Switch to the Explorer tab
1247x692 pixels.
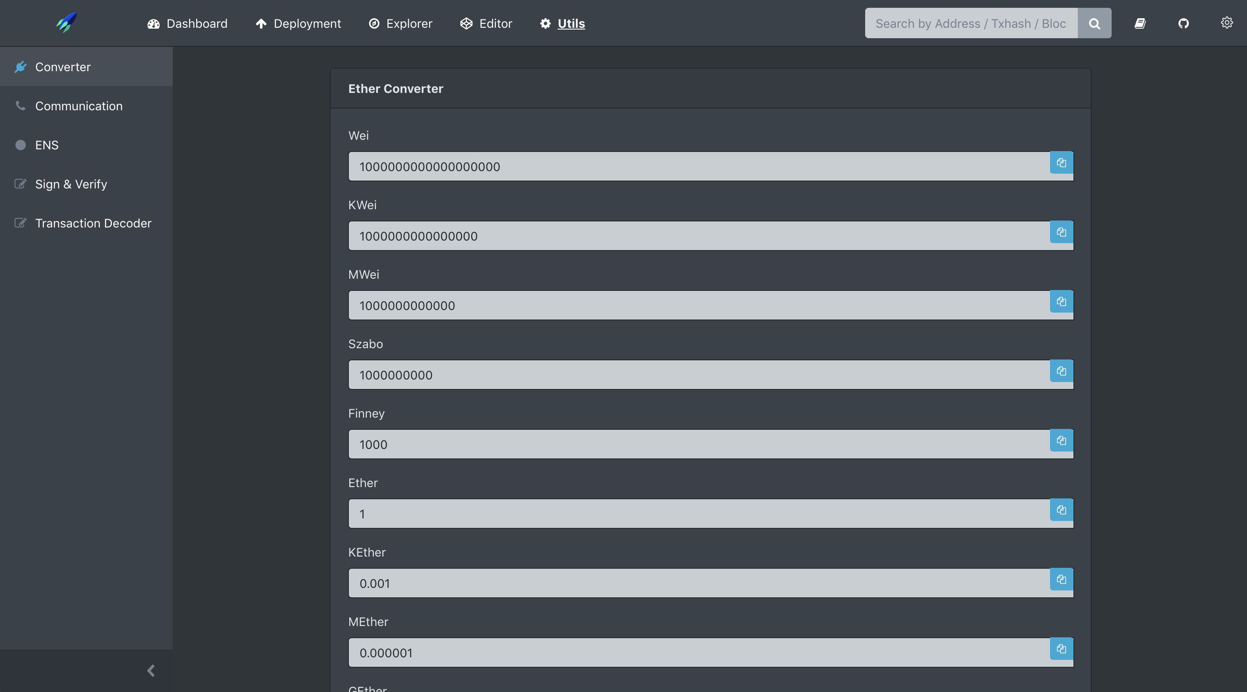[400, 23]
